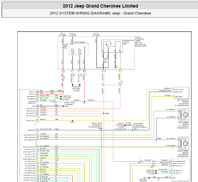Click the '2012 Jeep Grand Cherokee Limited' heading
The image size is (198, 182).
click(x=100, y=6)
